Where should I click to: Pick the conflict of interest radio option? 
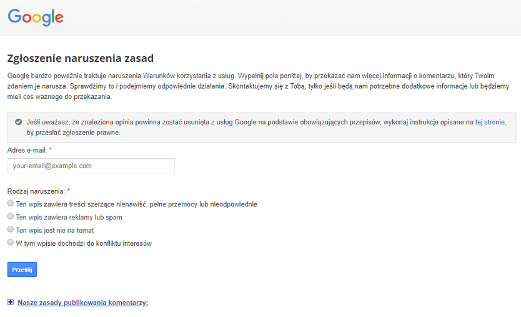click(x=11, y=242)
